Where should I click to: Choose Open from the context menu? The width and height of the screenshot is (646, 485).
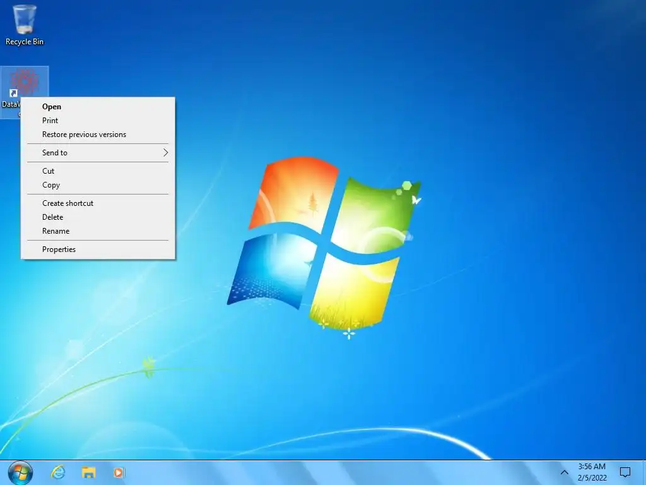(98, 106)
